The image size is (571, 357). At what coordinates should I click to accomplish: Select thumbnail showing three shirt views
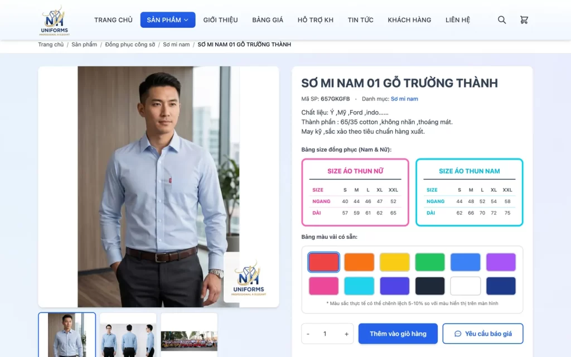[x=128, y=335]
